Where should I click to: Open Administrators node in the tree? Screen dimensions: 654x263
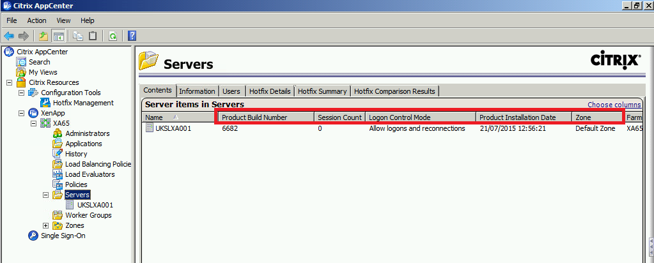click(x=87, y=133)
